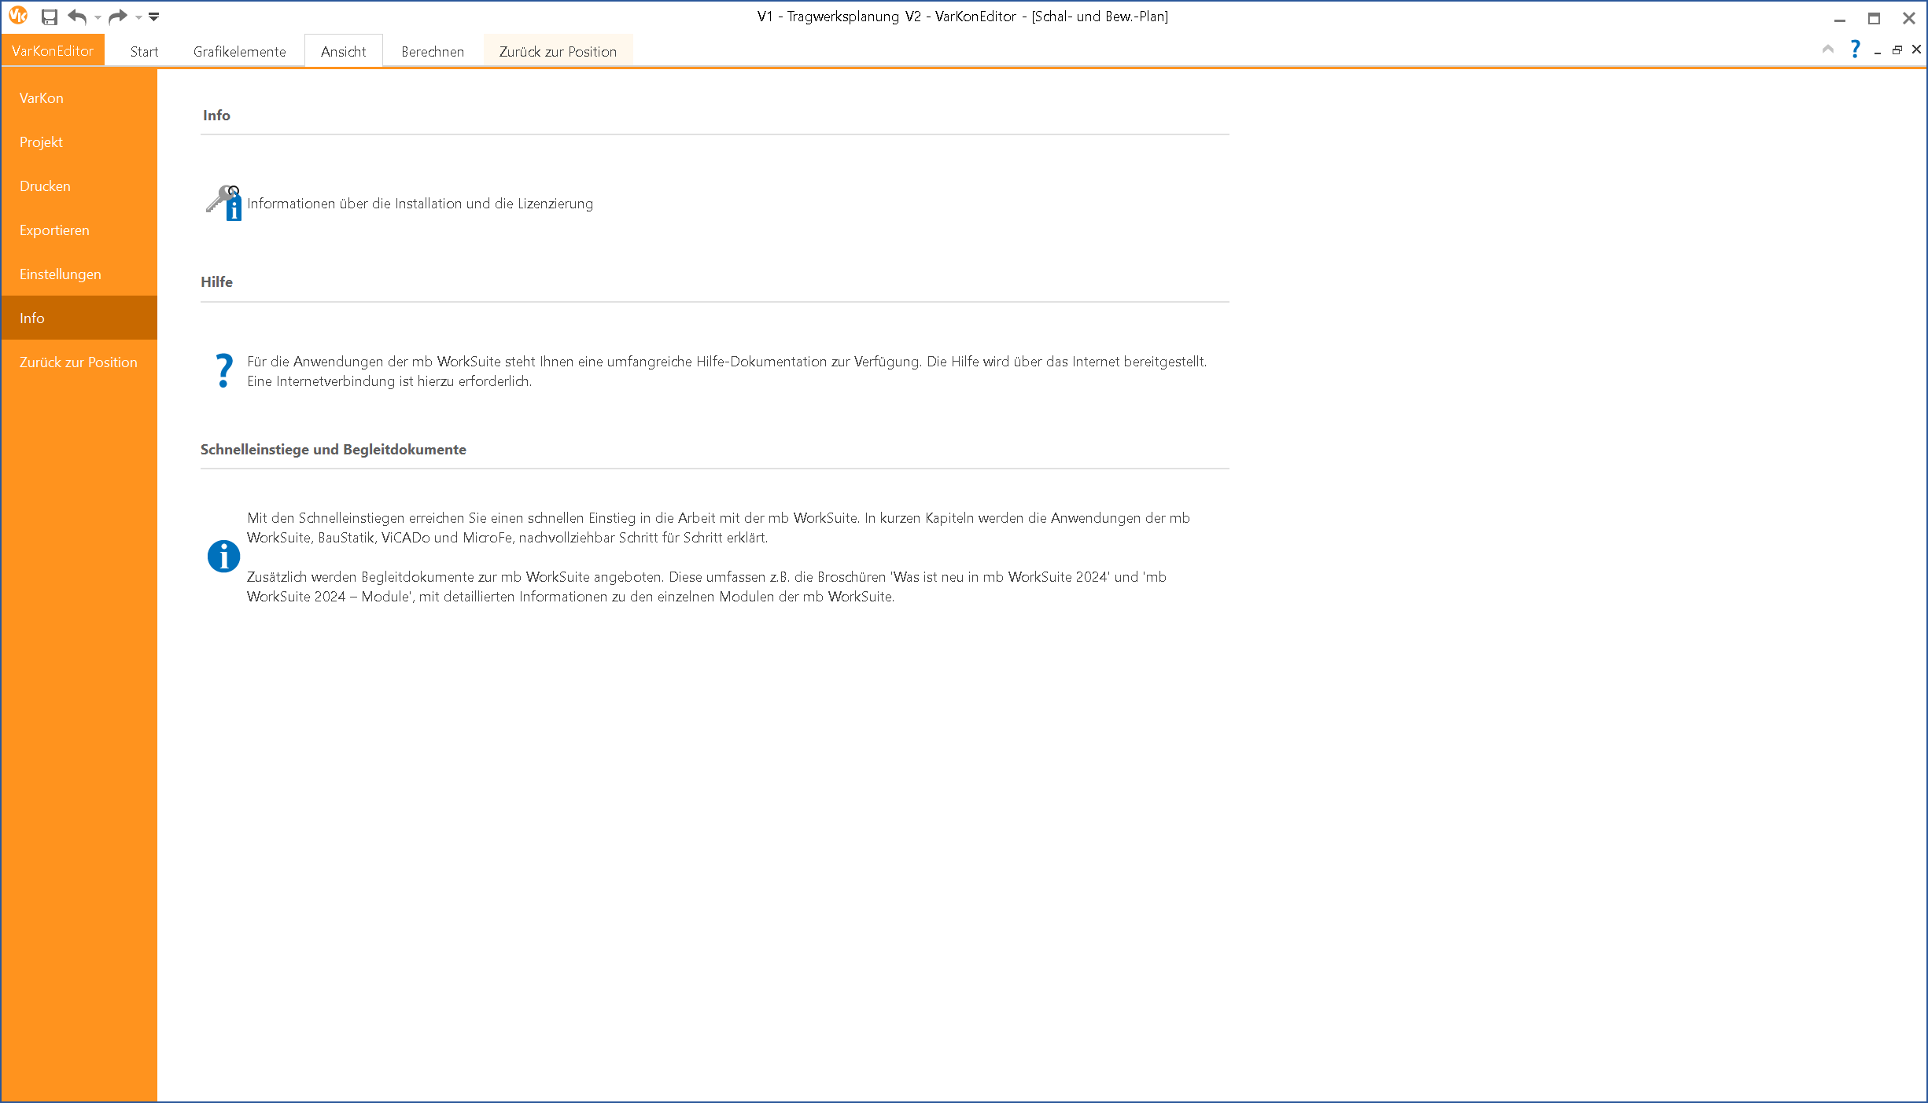Select the highlighted Info sidebar entry

coord(79,318)
